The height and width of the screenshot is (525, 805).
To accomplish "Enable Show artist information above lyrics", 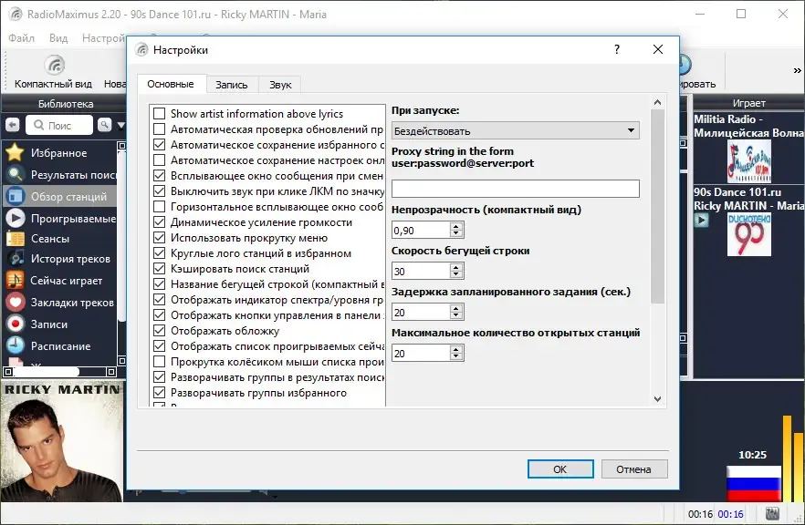I will pos(159,113).
